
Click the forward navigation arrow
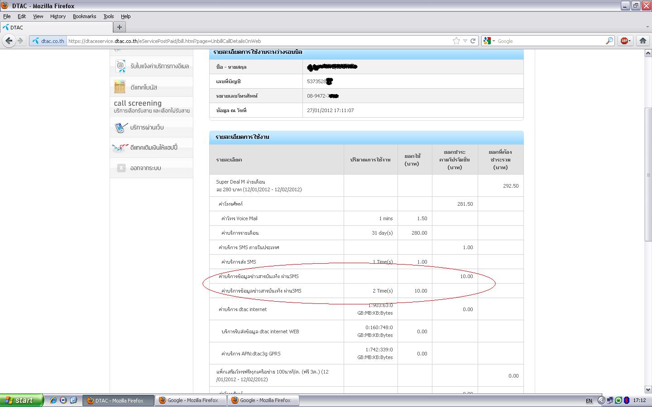point(20,41)
